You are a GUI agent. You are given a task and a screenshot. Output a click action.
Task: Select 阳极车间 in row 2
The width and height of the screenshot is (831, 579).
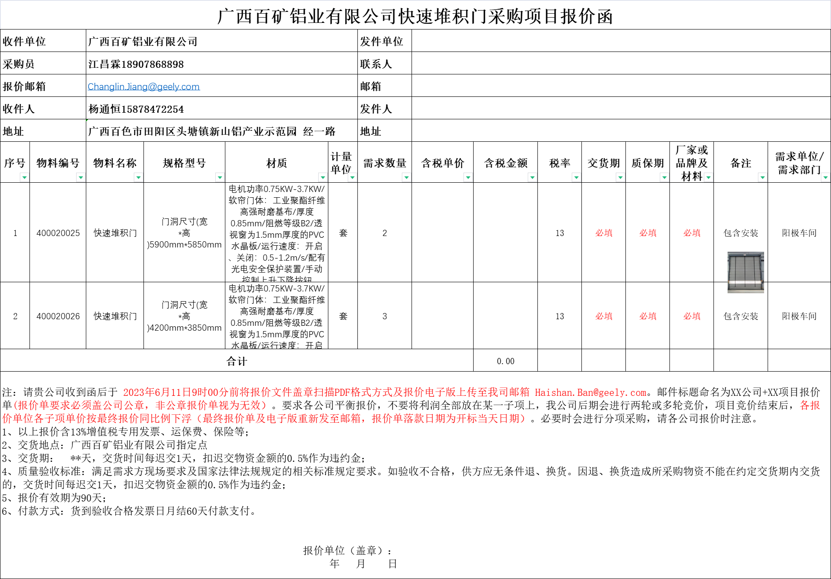tap(799, 316)
